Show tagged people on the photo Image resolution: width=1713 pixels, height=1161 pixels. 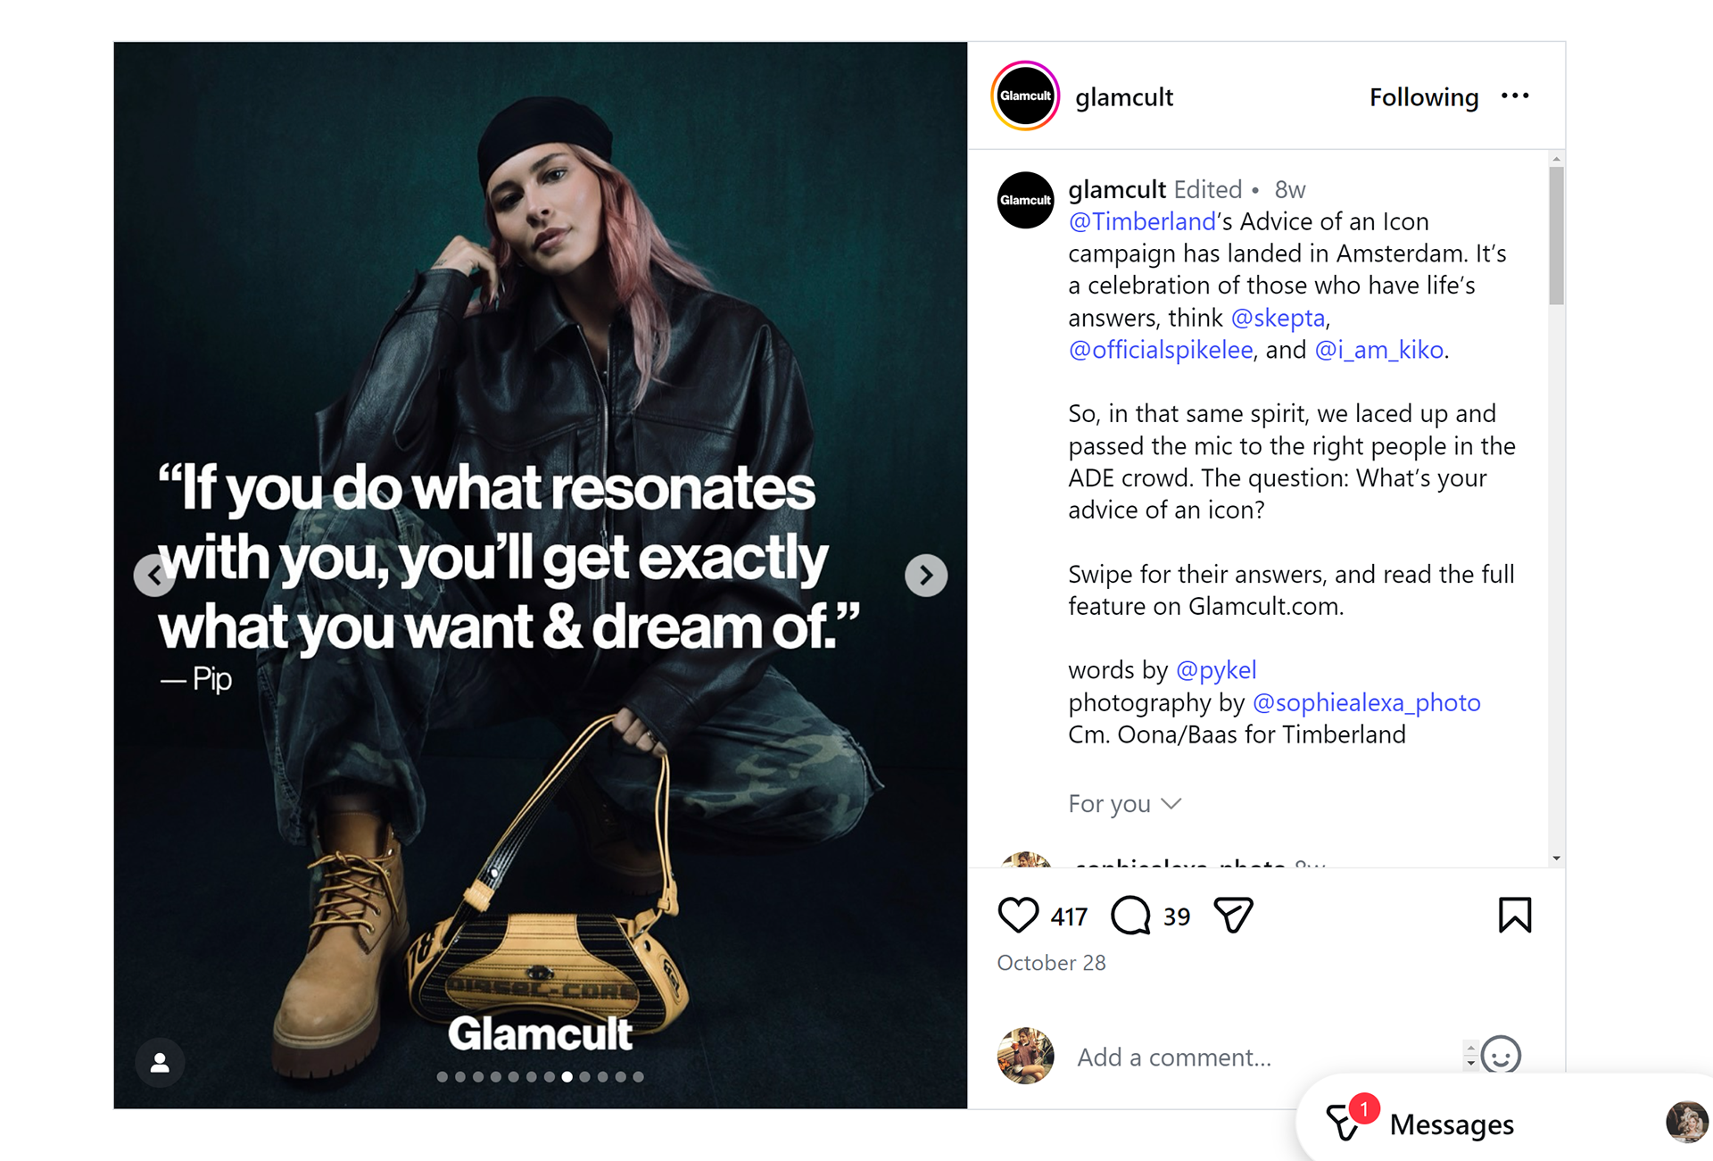(160, 1062)
